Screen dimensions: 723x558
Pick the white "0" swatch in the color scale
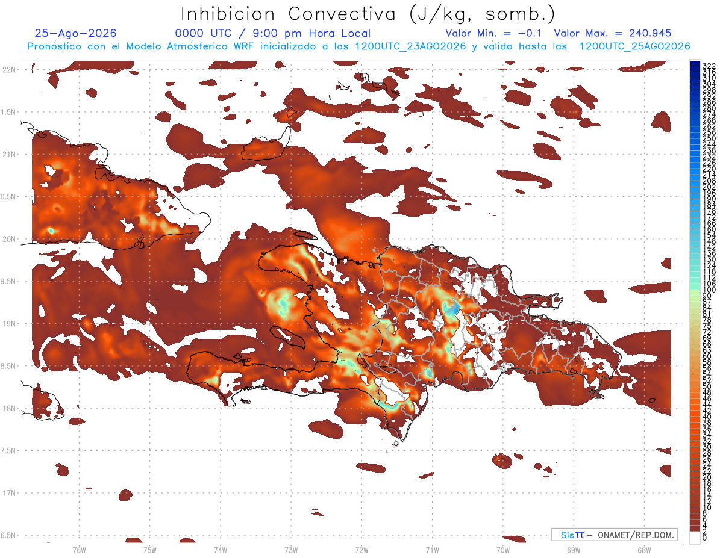tap(695, 537)
